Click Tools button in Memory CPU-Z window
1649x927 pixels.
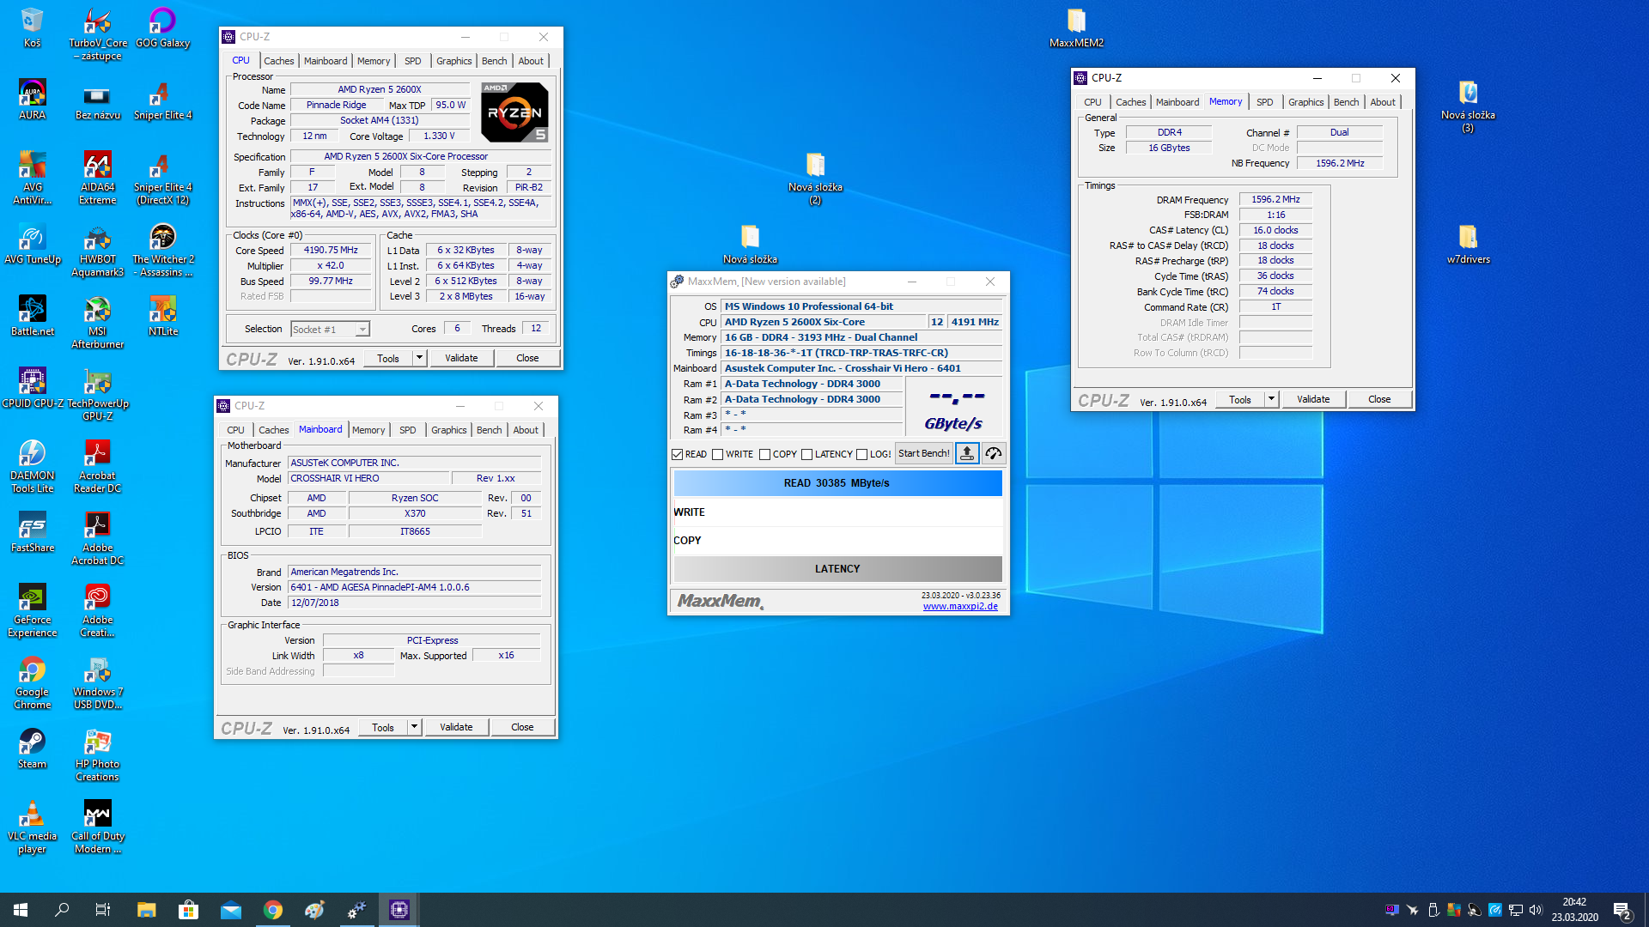pos(1240,399)
